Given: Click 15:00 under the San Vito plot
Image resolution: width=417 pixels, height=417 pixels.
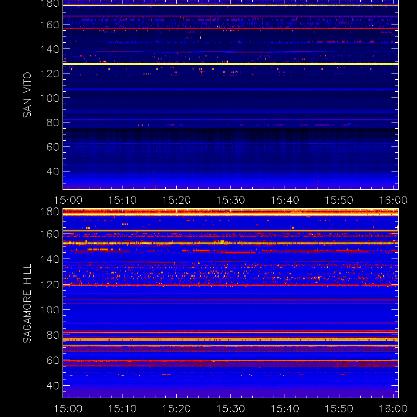Looking at the screenshot, I should pyautogui.click(x=68, y=200).
